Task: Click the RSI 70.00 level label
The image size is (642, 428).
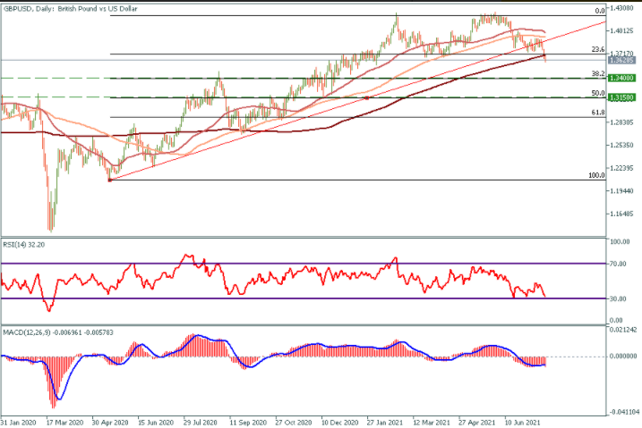Action: pos(618,264)
